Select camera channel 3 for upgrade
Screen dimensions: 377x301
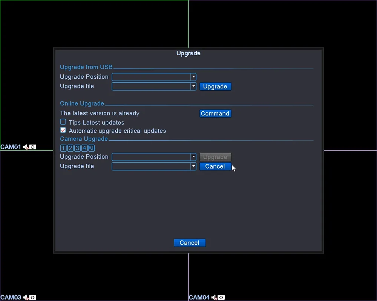pos(77,148)
